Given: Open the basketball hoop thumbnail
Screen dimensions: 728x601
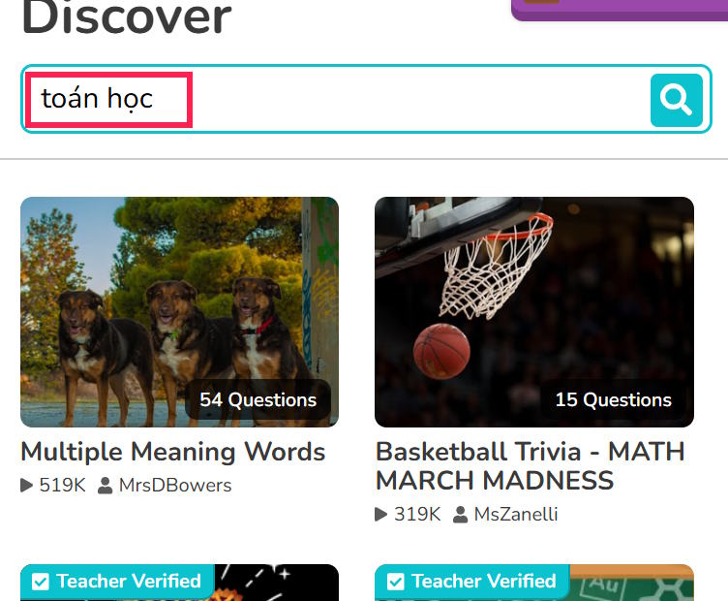Looking at the screenshot, I should click(534, 312).
